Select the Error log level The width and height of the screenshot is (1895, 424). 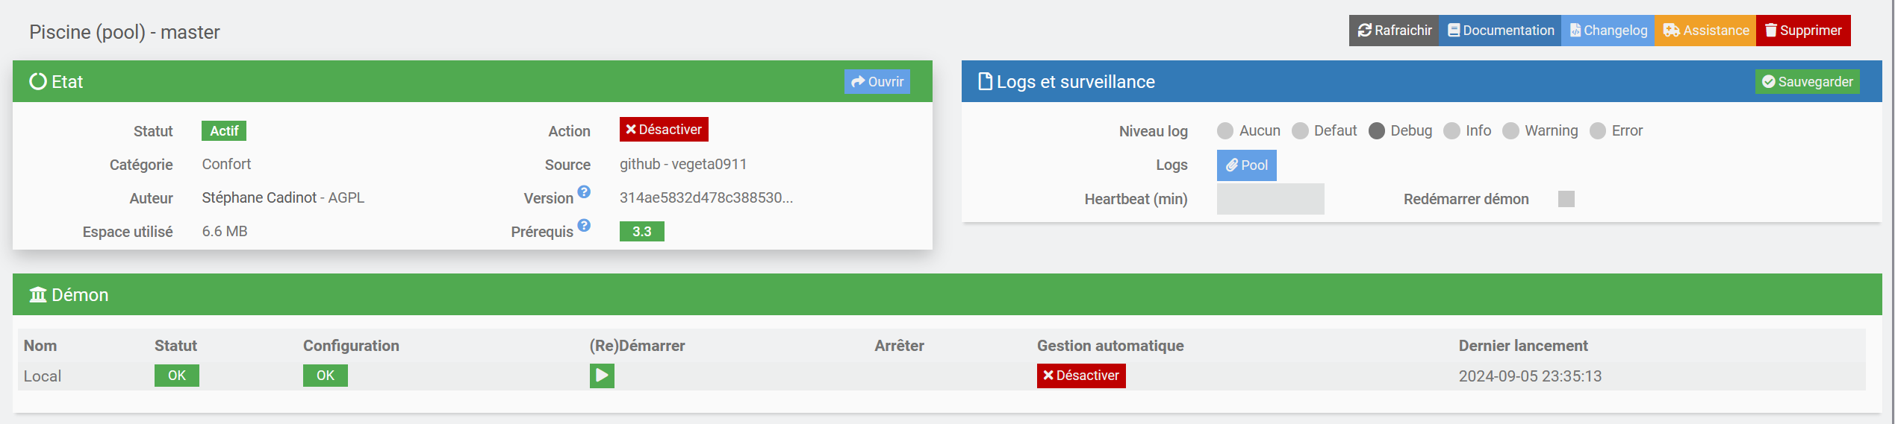1598,131
